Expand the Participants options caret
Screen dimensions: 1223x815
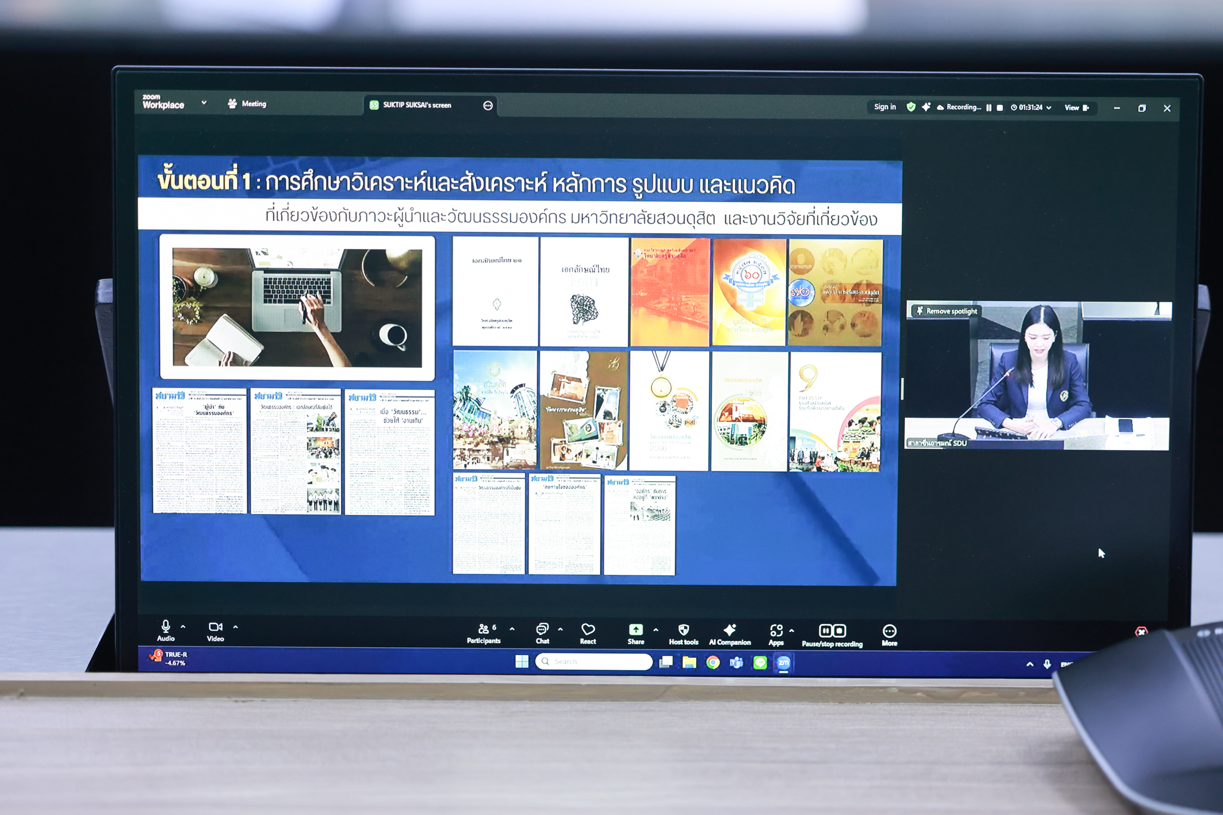click(x=512, y=629)
